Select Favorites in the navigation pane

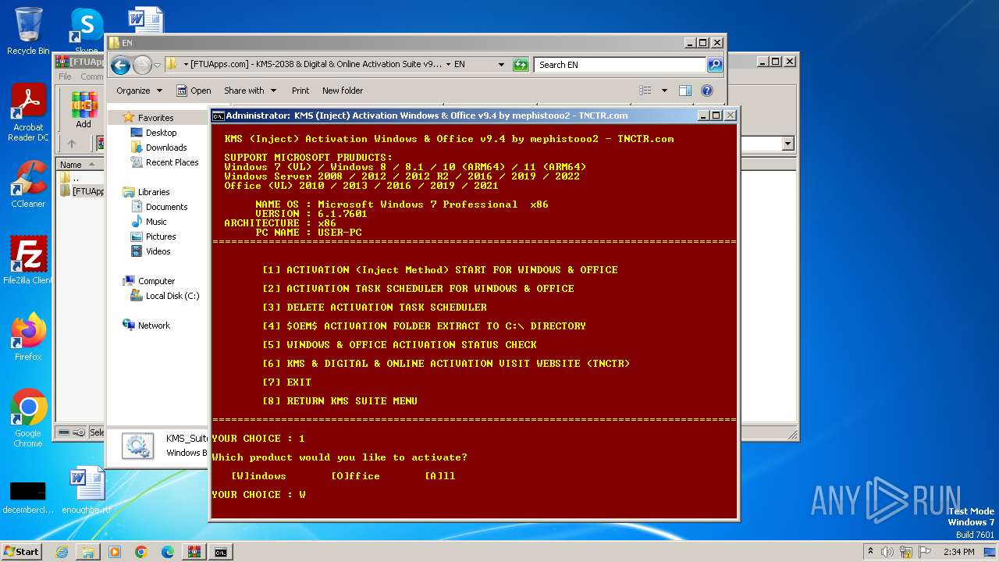click(x=148, y=118)
